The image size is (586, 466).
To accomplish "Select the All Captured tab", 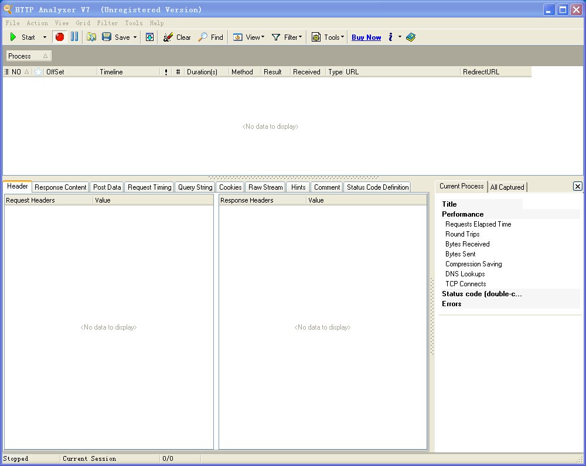I will (x=507, y=187).
